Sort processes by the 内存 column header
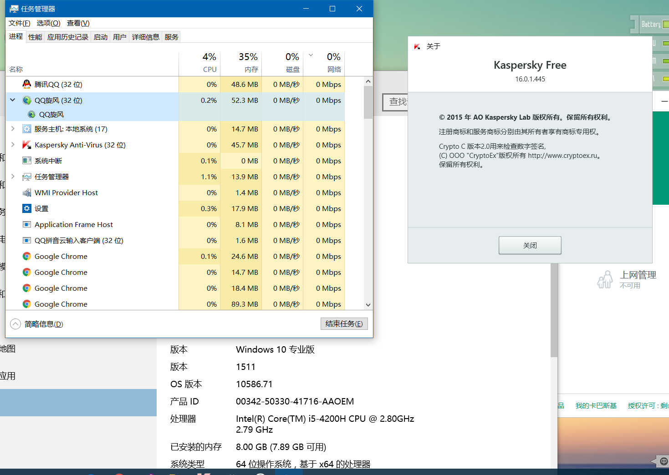 (241, 63)
